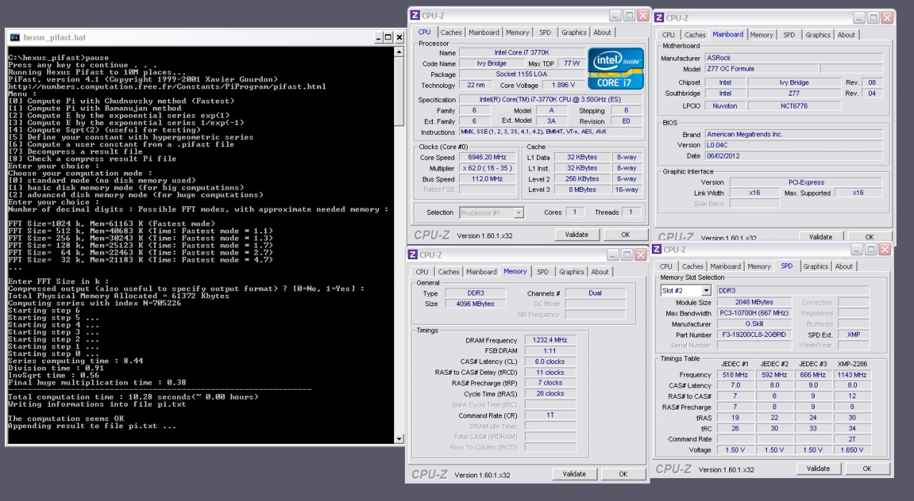Click Validate in the DRAM timings CPU-Z window
Image resolution: width=914 pixels, height=501 pixels.
point(574,474)
